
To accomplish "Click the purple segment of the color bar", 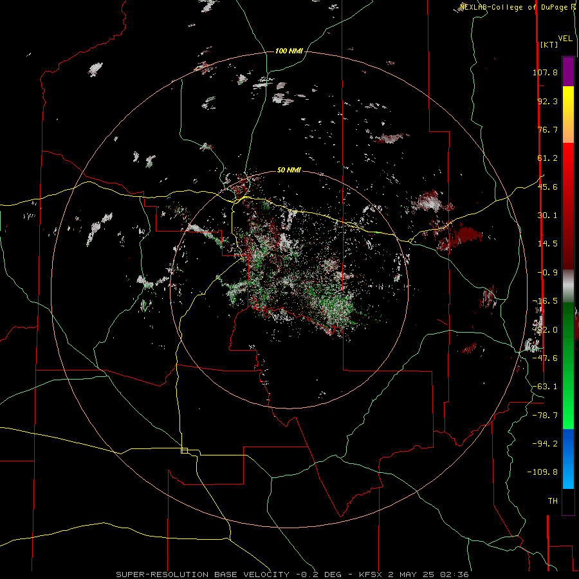I will click(568, 71).
